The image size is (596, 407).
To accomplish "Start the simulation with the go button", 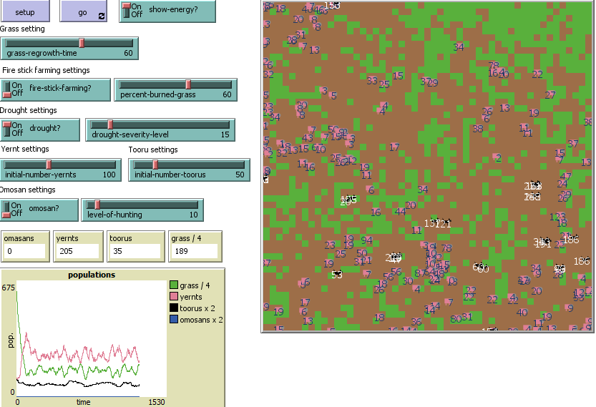I will (83, 11).
